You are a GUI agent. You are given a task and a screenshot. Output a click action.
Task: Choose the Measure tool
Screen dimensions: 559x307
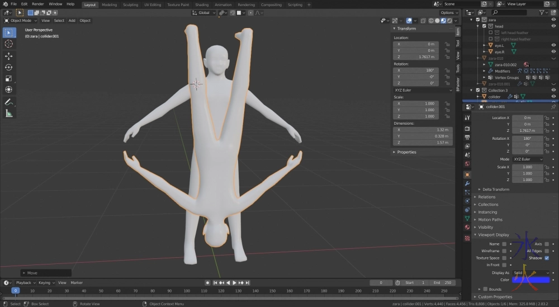pos(9,114)
